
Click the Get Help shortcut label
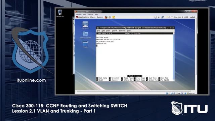pyautogui.click(x=103, y=78)
